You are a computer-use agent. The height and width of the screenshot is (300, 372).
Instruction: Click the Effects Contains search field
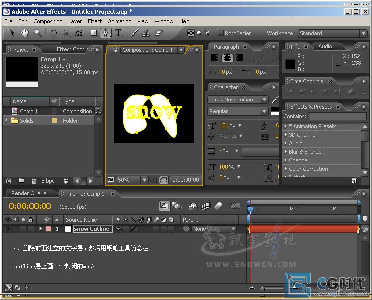point(337,116)
